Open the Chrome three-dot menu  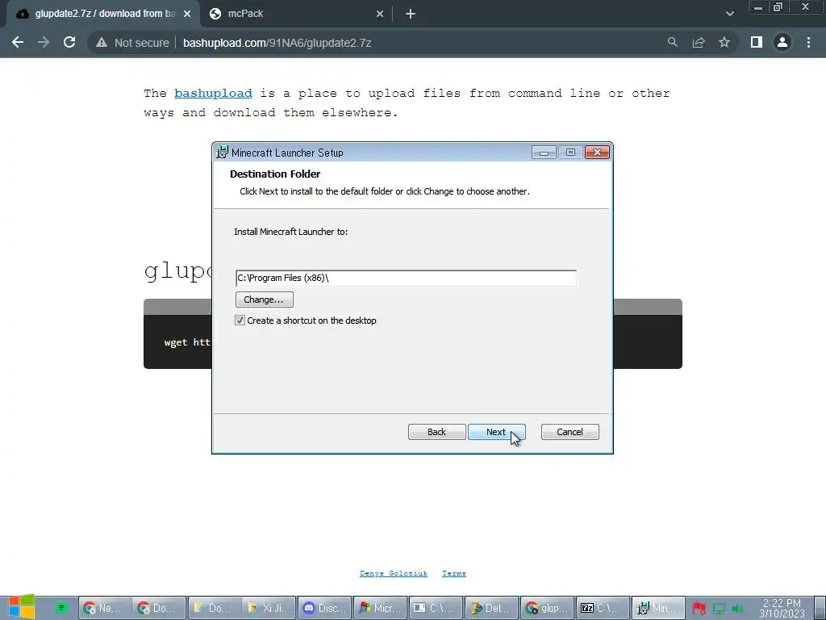coord(808,42)
